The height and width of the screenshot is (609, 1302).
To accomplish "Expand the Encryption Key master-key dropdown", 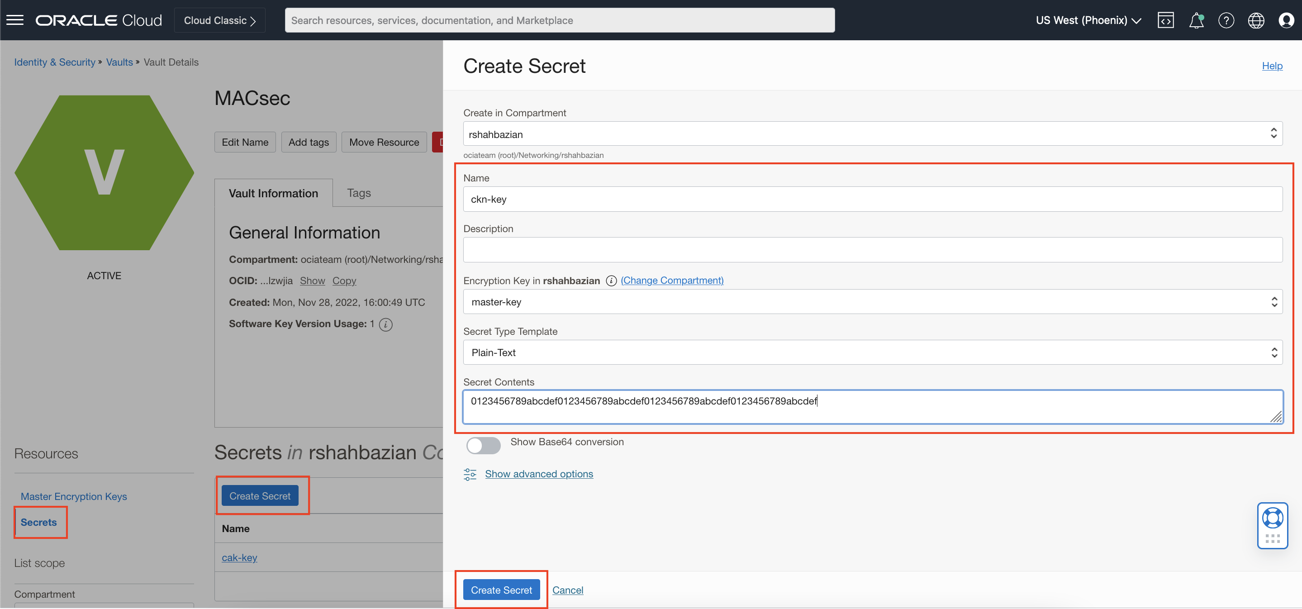I will pos(872,302).
